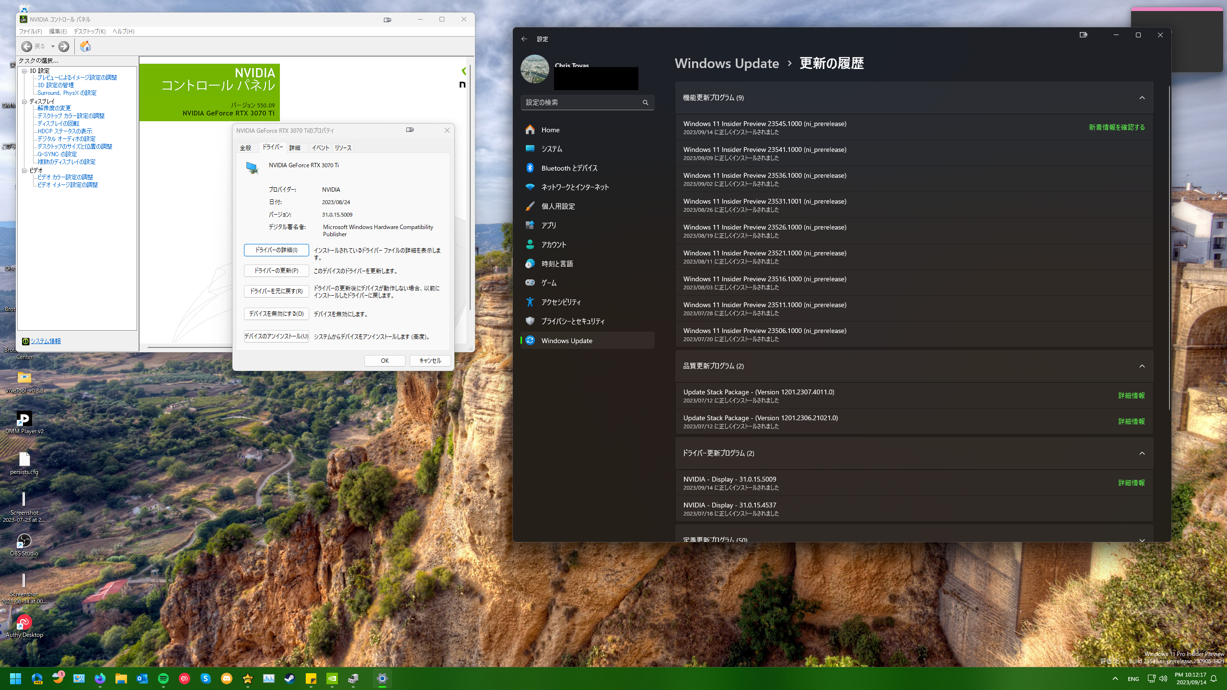This screenshot has height=690, width=1227.
Task: Open システム情報 link
Action: point(46,341)
